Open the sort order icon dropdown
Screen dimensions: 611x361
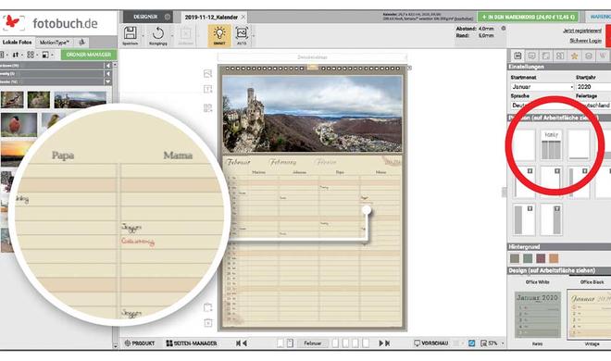[x=17, y=55]
